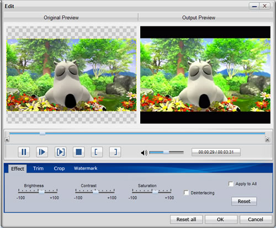
Task: Pause the video playback
Action: click(24, 152)
